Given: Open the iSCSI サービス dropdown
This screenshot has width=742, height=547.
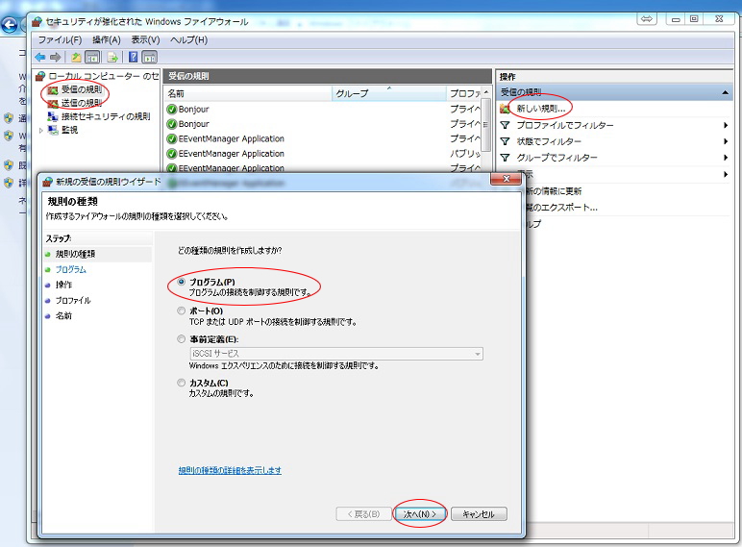Looking at the screenshot, I should pyautogui.click(x=336, y=354).
